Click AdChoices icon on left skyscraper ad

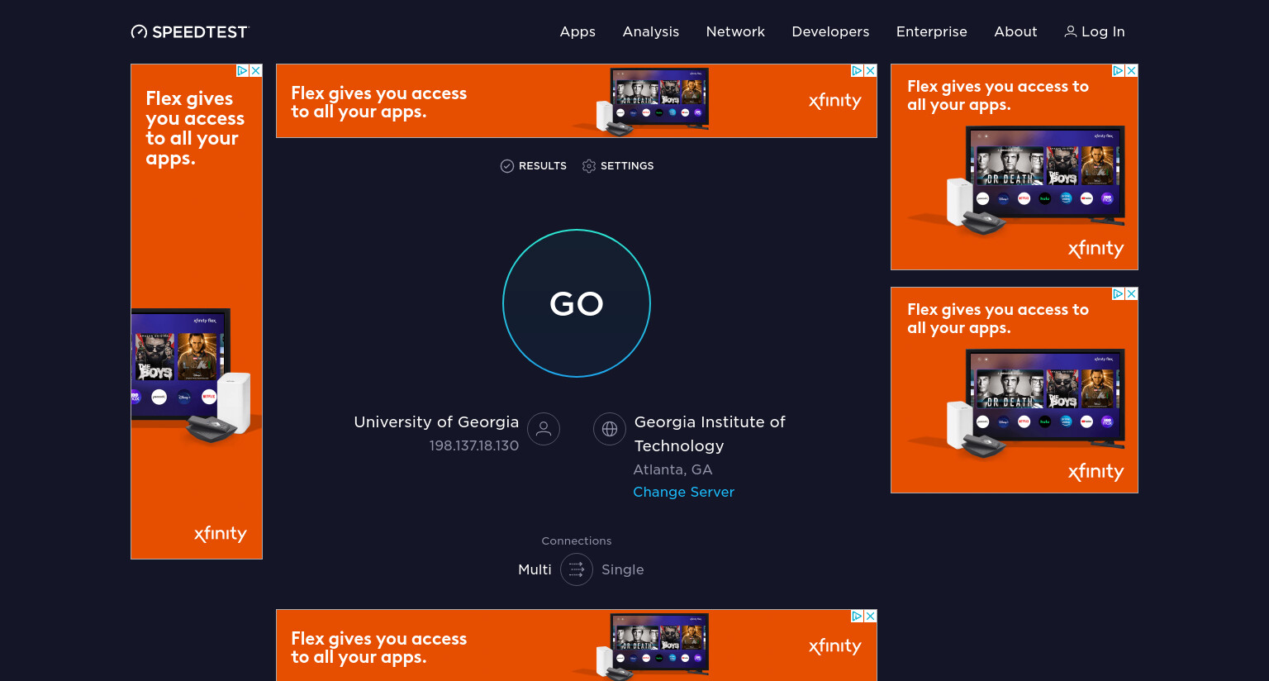click(x=243, y=71)
